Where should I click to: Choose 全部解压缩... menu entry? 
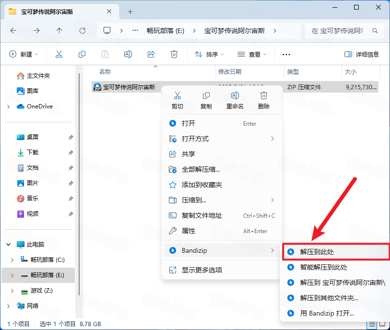[x=222, y=170]
